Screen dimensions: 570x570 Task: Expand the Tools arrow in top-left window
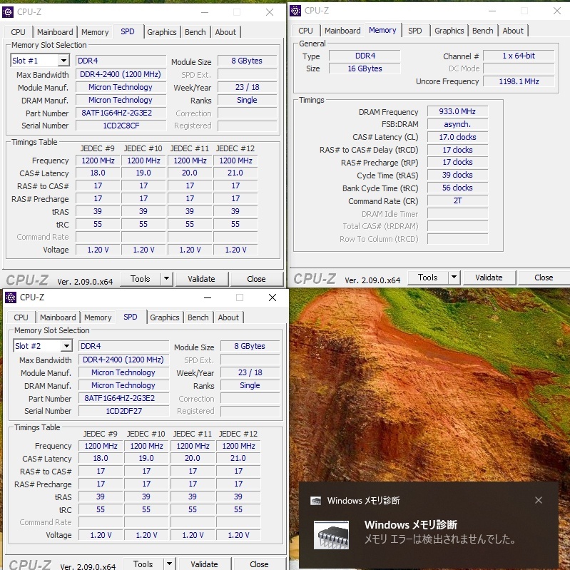166,279
